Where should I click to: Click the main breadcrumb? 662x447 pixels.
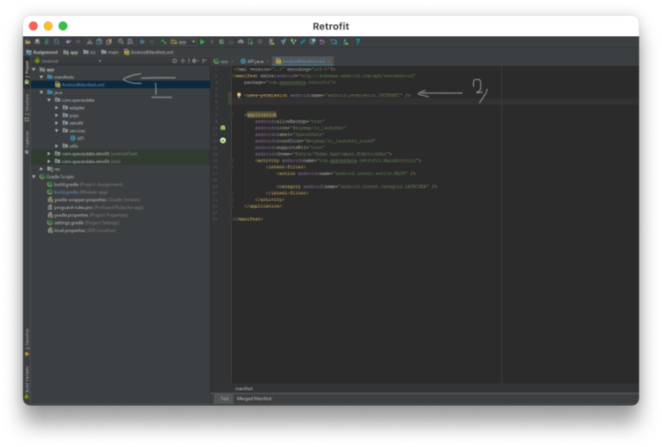(x=109, y=53)
